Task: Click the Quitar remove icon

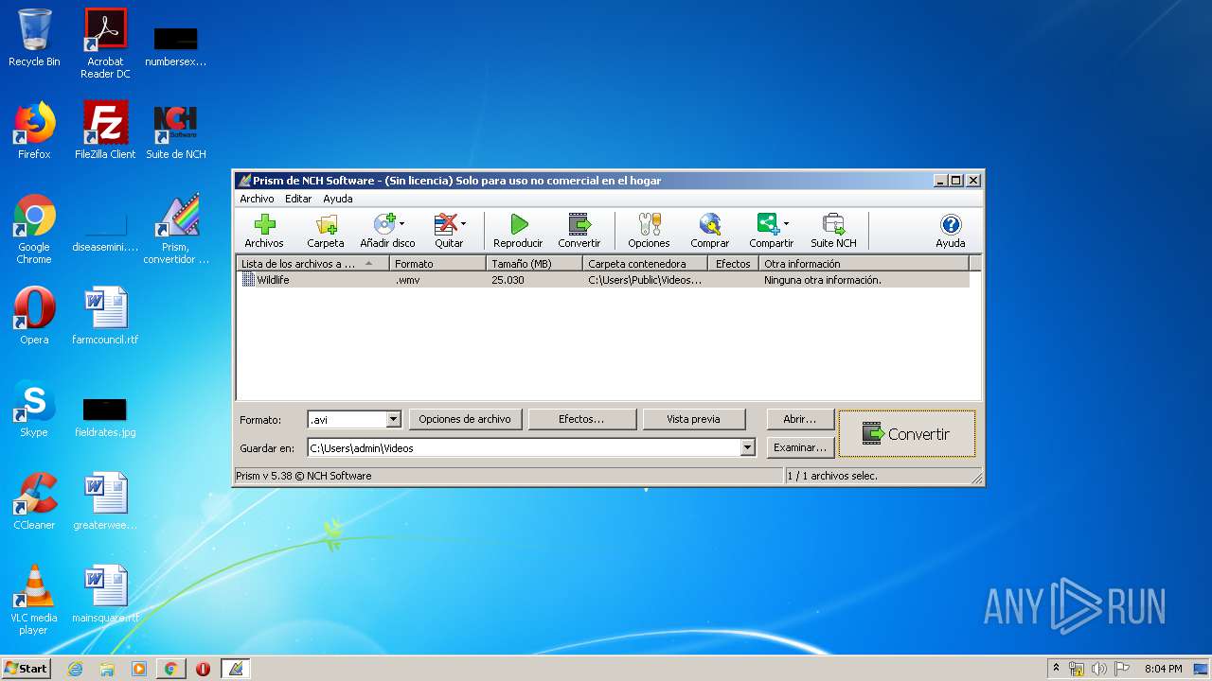Action: [445, 224]
